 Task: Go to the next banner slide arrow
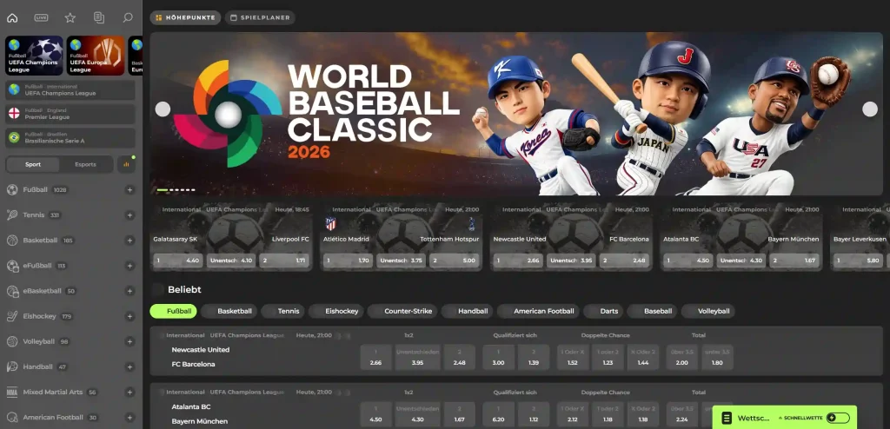click(x=869, y=109)
